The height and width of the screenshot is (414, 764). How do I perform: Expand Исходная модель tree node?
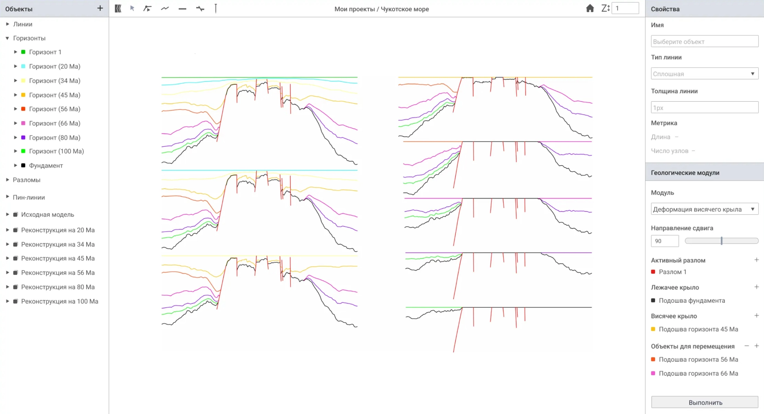click(x=8, y=214)
